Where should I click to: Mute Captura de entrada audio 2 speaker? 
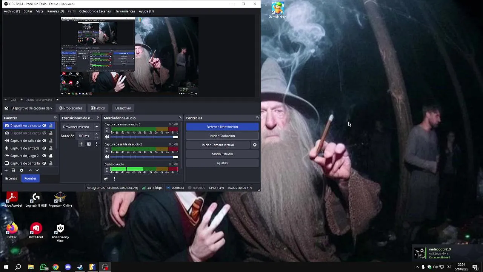pyautogui.click(x=107, y=137)
